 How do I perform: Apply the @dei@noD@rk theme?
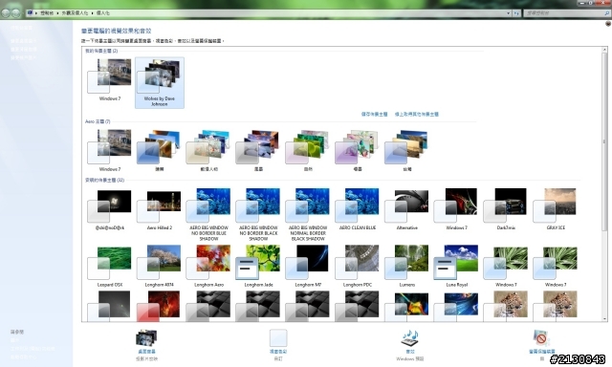coord(110,209)
